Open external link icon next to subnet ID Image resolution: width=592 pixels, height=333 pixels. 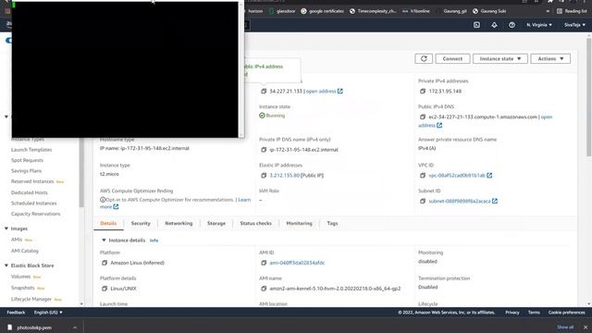coord(495,201)
